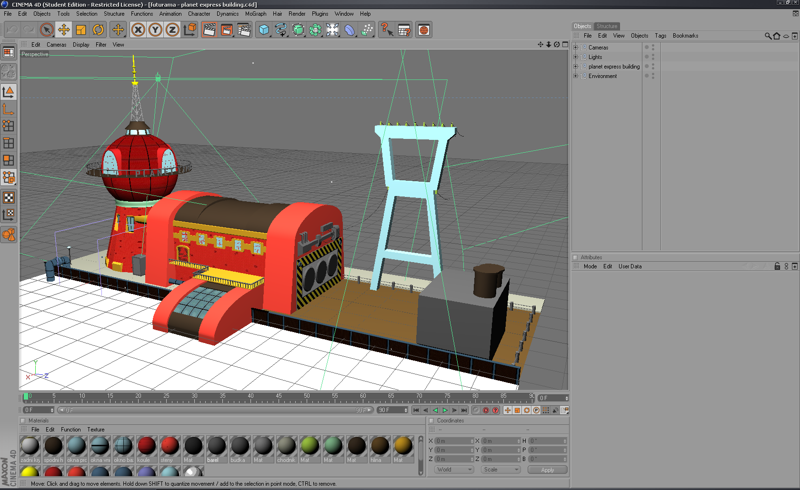The height and width of the screenshot is (490, 800).
Task: Toggle visibility dot for Environment
Action: 653,75
